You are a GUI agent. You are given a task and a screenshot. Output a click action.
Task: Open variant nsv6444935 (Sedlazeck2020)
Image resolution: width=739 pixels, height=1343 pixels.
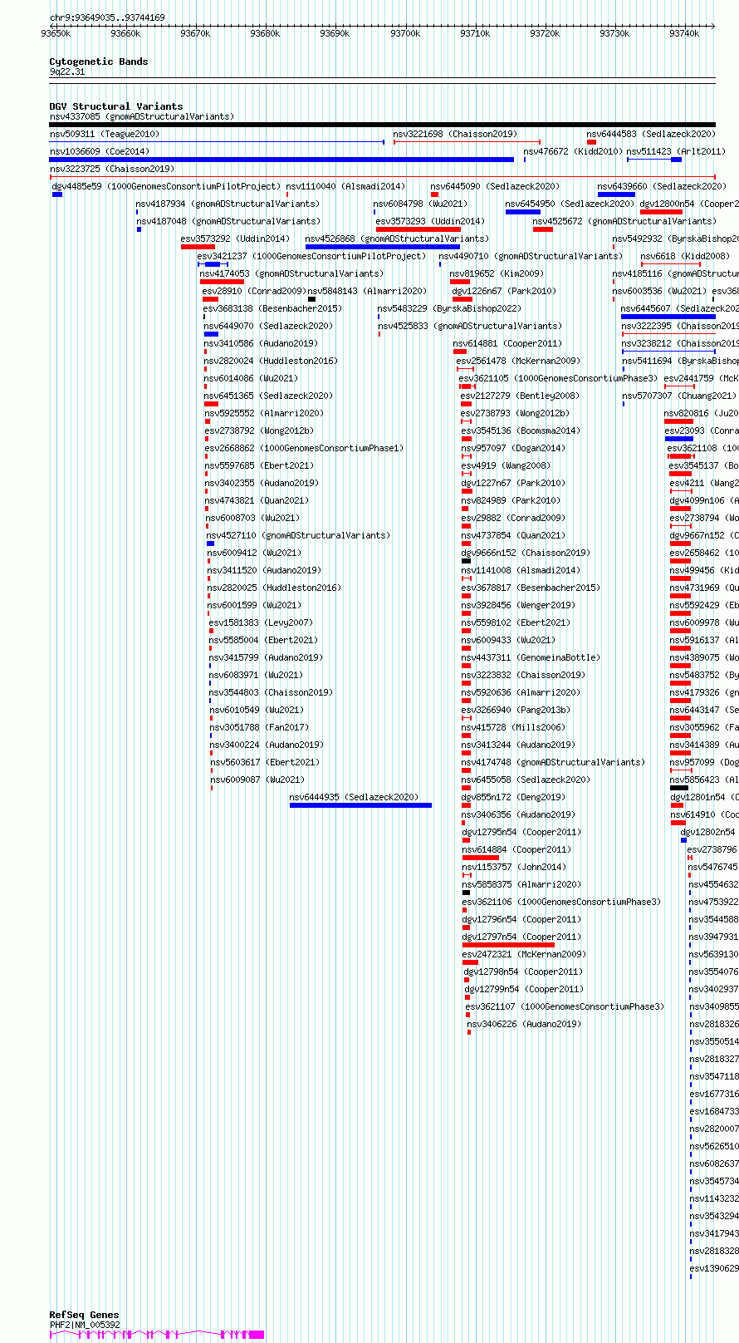click(x=354, y=797)
